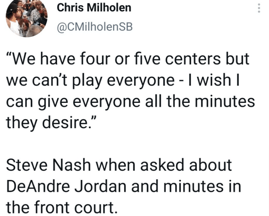269x216 pixels.
Task: Click the words "minutes in" after Jordan
Action: click(208, 186)
